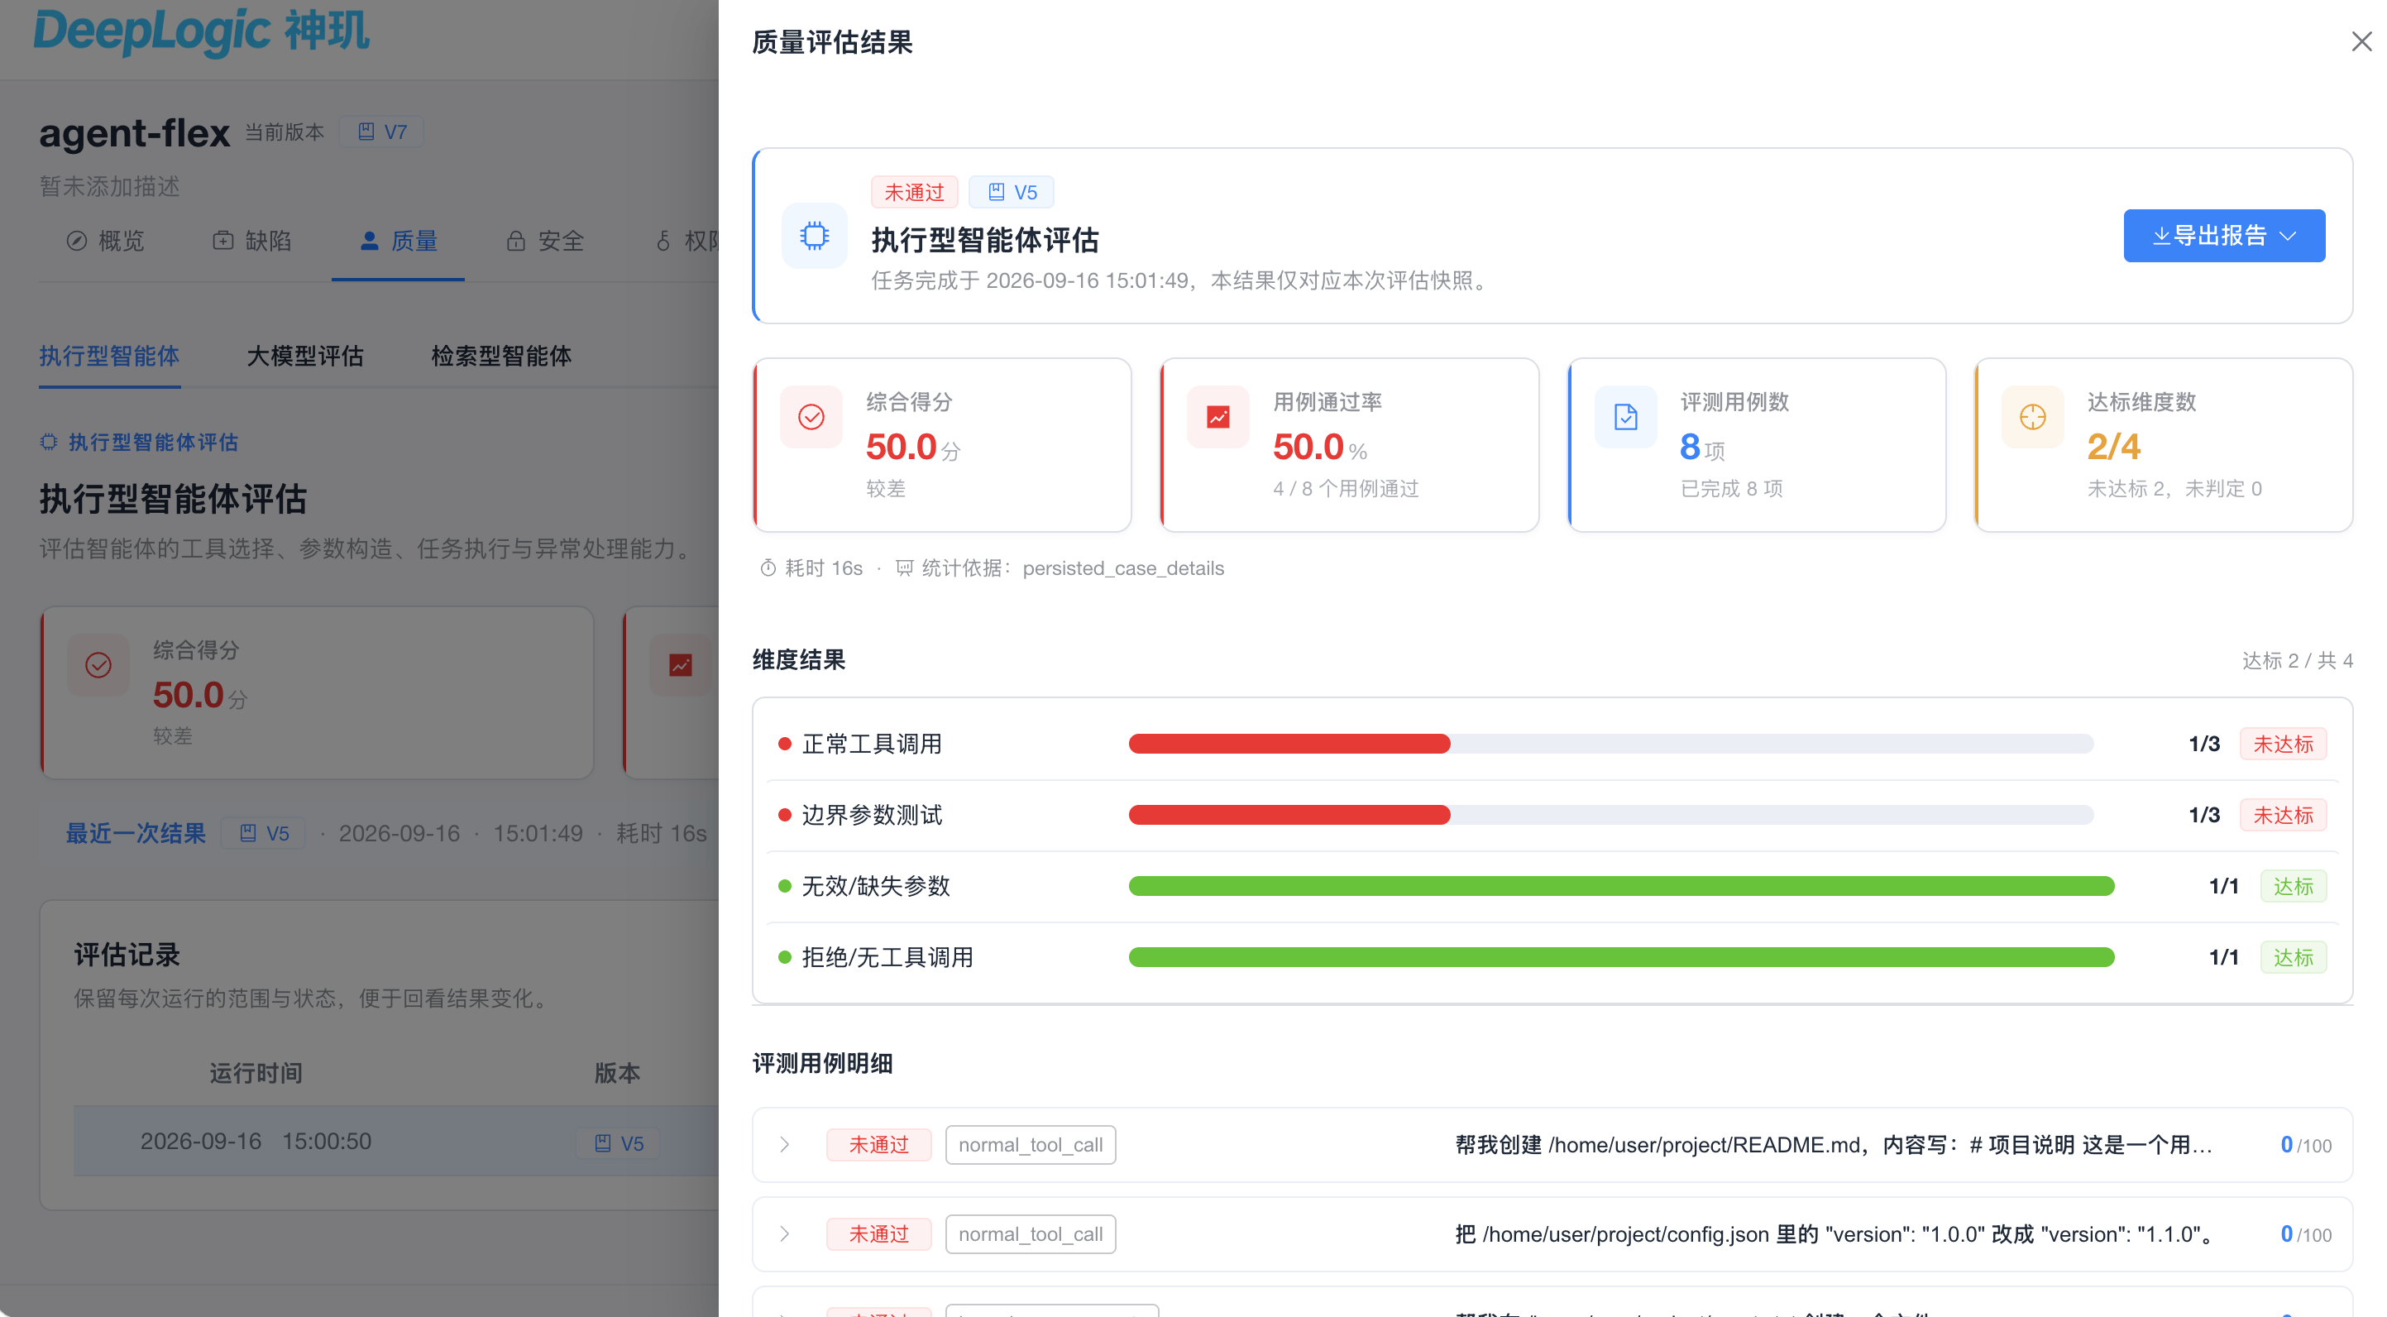Click the DeepLogic 神玑 logo

201,31
